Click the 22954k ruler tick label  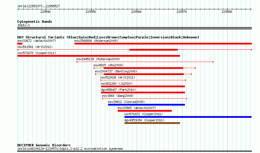46,12
